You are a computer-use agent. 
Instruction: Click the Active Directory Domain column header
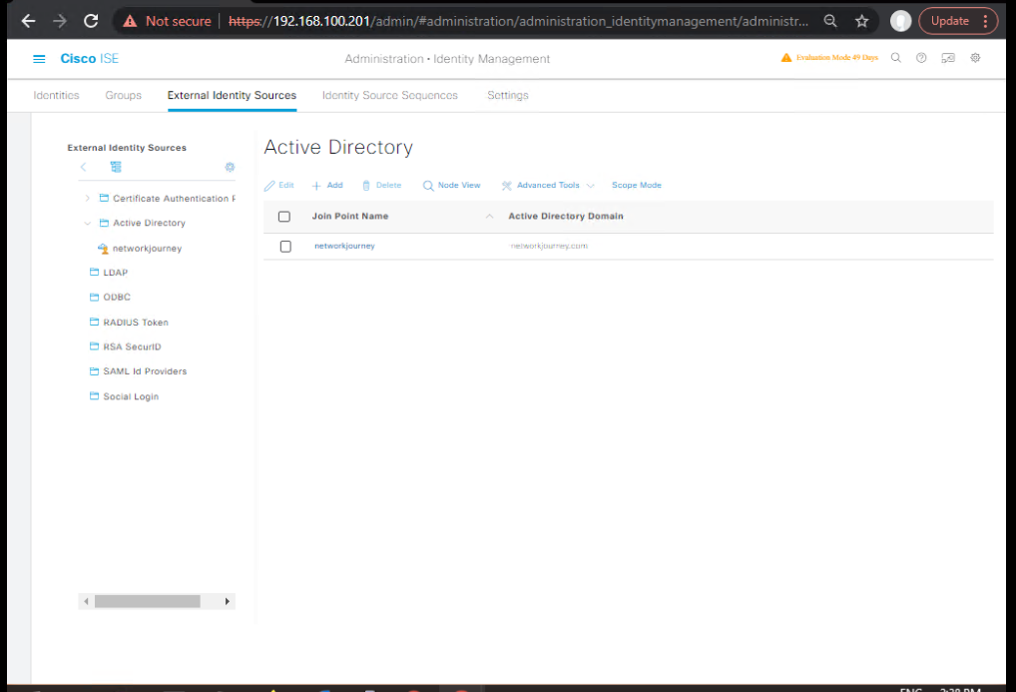(566, 217)
